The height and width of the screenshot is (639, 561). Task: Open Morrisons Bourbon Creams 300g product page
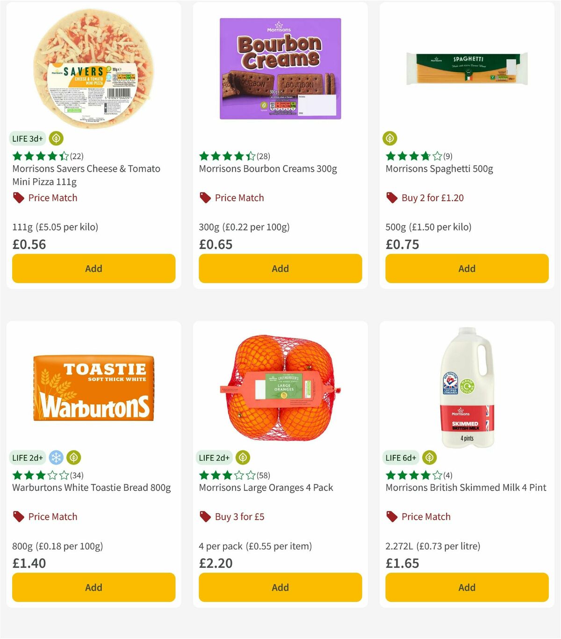(x=268, y=169)
